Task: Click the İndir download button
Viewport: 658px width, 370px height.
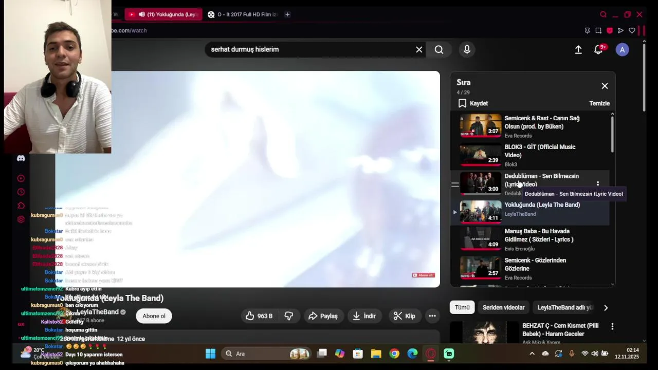Action: 364,316
